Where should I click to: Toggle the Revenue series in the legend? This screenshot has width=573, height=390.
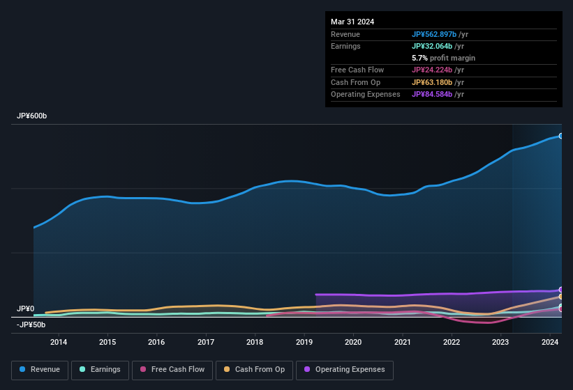pyautogui.click(x=39, y=369)
